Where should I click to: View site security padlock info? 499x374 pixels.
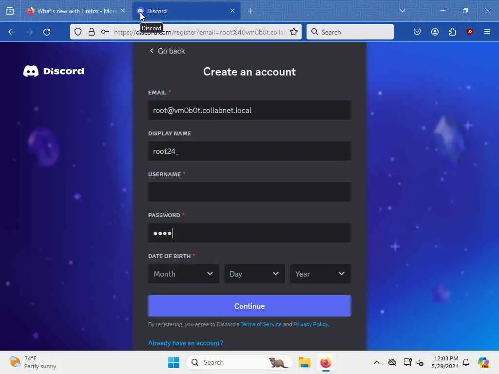[x=92, y=32]
